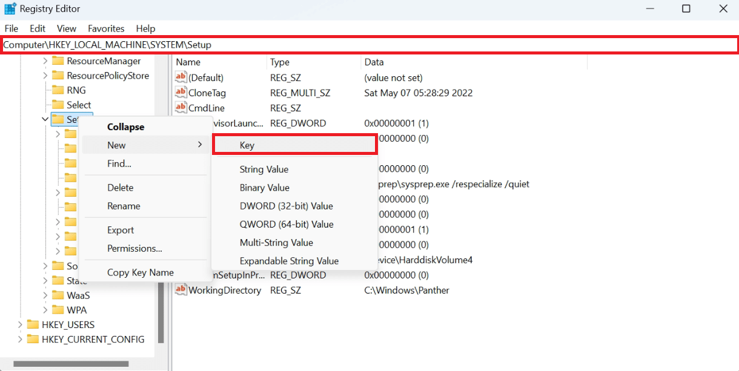The image size is (739, 371).
Task: Click the REG_MULTI_SZ type cell
Action: point(300,93)
